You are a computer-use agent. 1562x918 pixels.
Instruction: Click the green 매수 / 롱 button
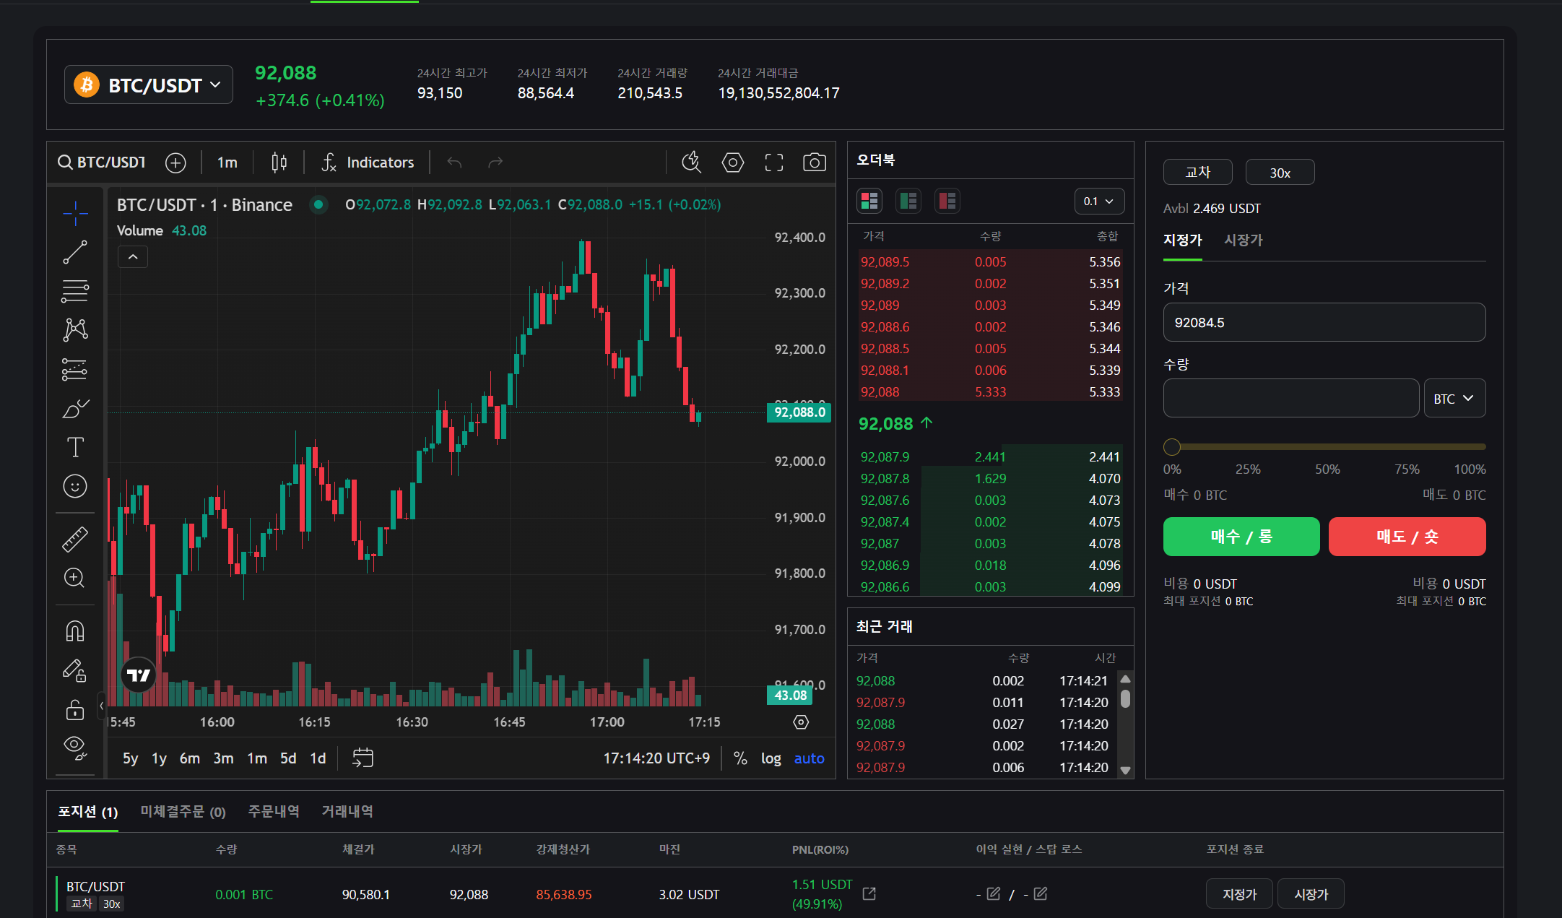(1241, 537)
